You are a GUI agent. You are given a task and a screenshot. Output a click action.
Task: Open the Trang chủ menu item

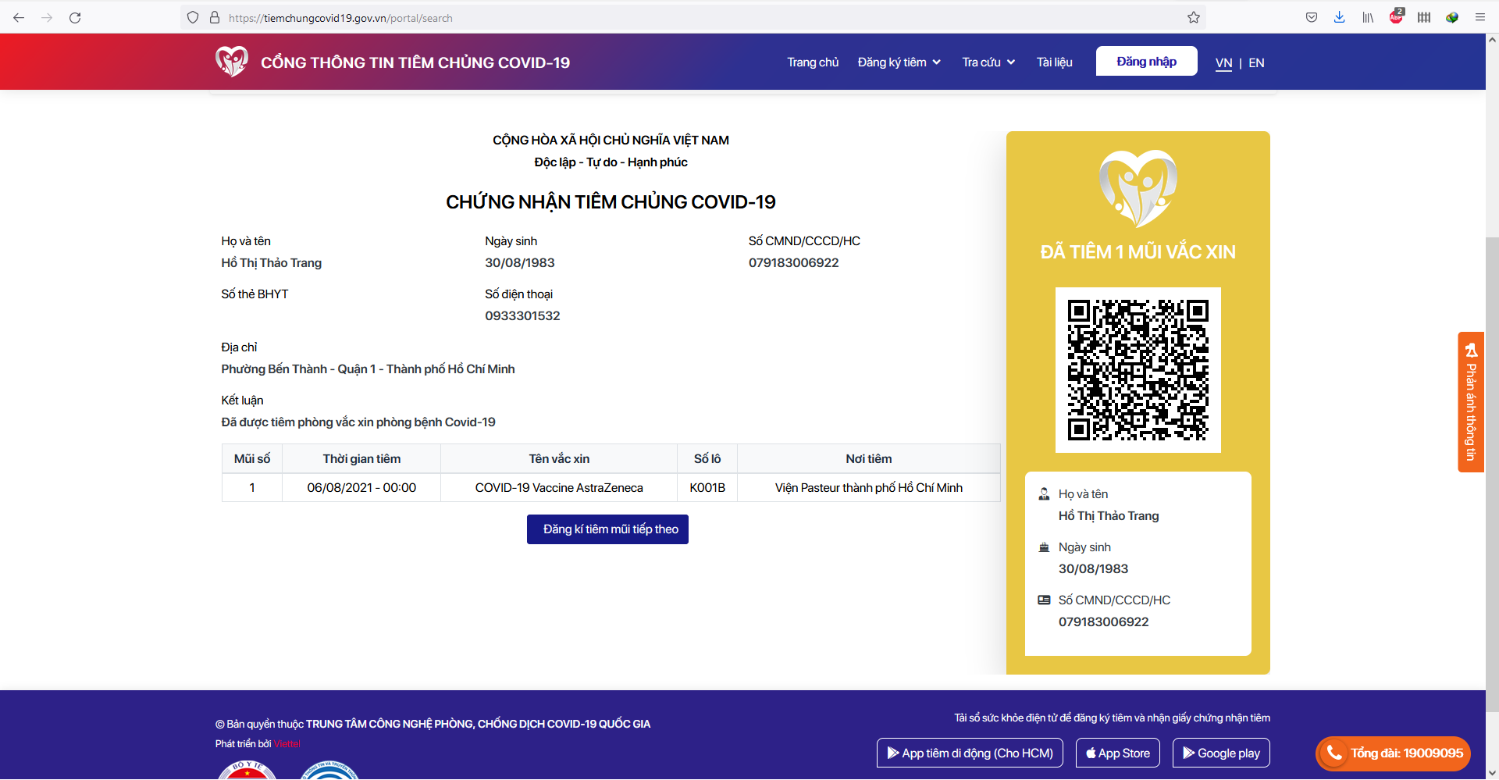point(813,62)
